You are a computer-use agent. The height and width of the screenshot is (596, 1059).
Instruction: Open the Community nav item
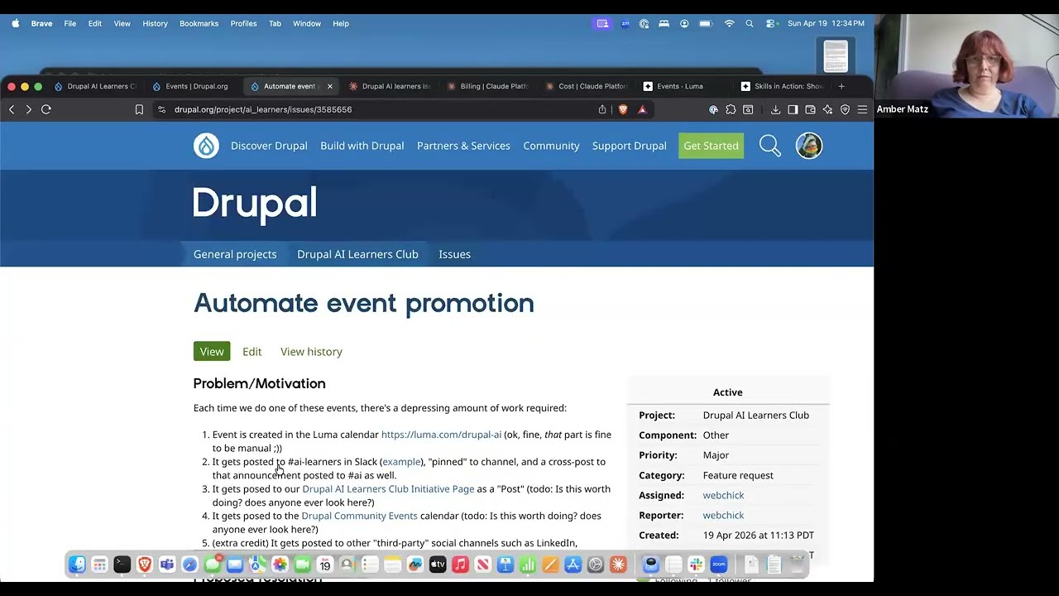(x=551, y=146)
